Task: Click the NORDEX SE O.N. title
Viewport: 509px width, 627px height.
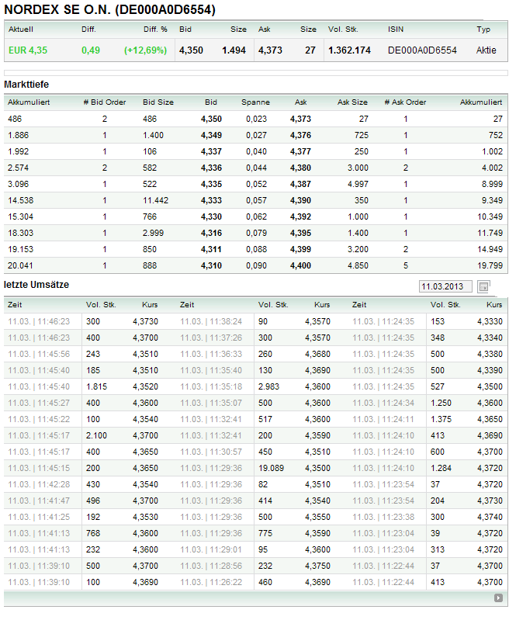Action: point(110,10)
